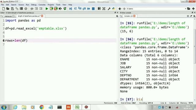Run cell and advance
Image resolution: width=196 pixels, height=110 pixels.
[56, 9]
